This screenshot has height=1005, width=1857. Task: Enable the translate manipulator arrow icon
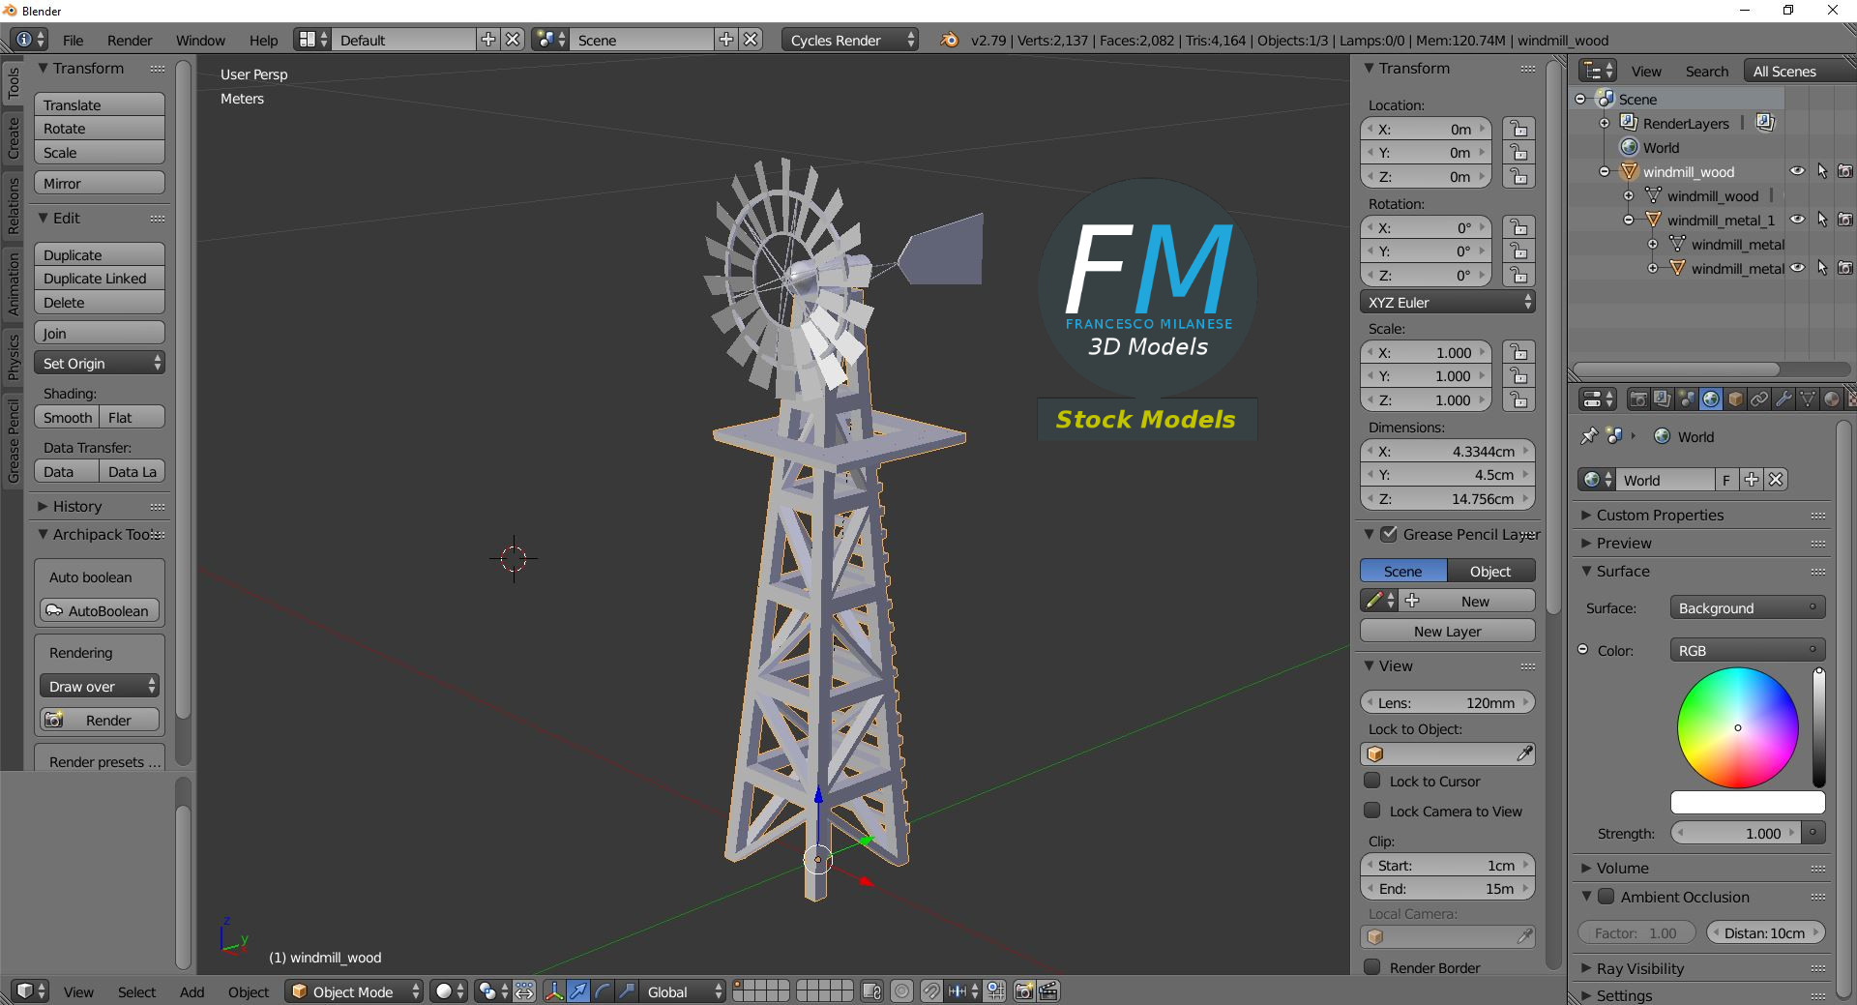[x=578, y=991]
